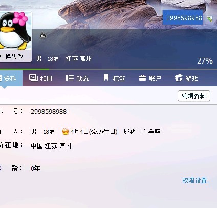The height and width of the screenshot is (208, 217).
Task: Open the 编辑资料 button
Action: pyautogui.click(x=194, y=96)
